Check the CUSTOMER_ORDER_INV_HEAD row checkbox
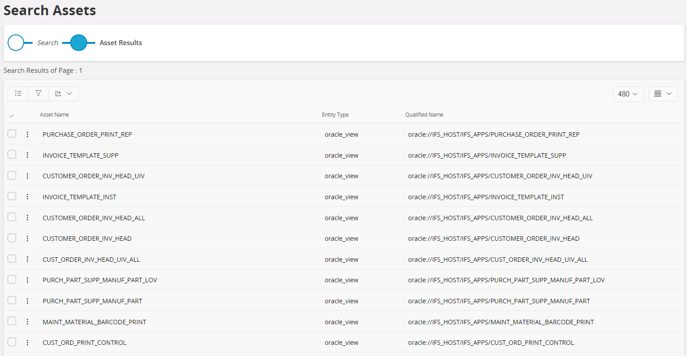The width and height of the screenshot is (687, 356). (12, 238)
